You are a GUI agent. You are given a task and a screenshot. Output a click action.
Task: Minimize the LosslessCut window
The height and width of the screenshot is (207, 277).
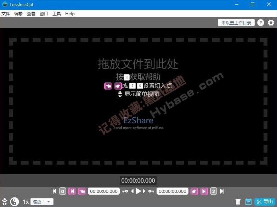(237, 4)
